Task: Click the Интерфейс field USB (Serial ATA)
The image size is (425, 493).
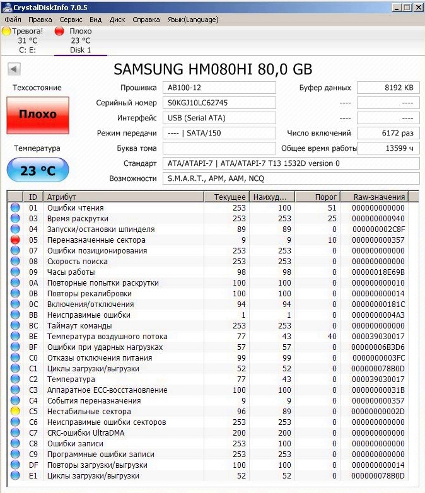Action: coord(219,118)
